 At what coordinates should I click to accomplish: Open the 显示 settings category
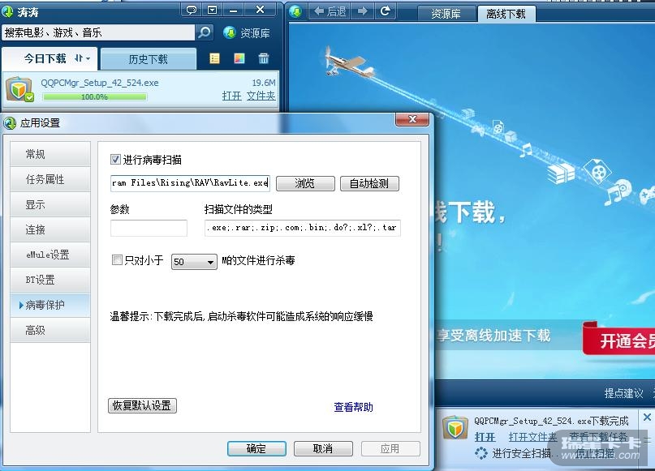click(x=50, y=204)
